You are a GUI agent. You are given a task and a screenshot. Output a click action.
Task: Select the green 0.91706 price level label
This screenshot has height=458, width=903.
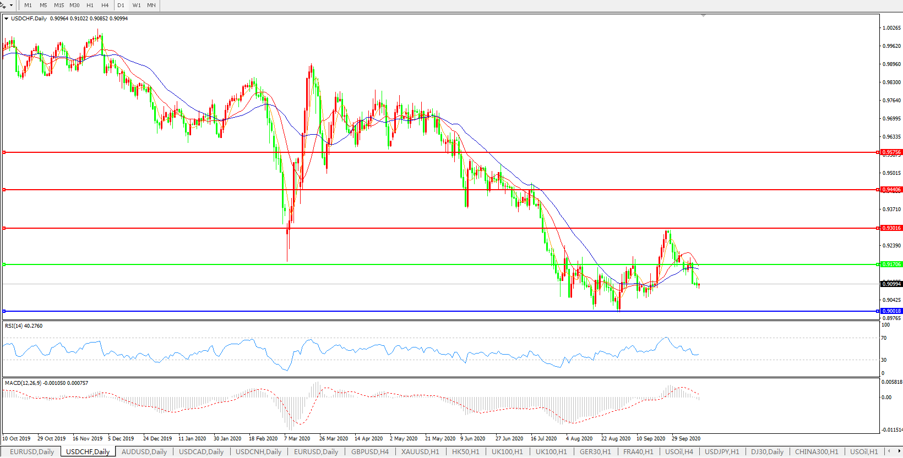(x=891, y=264)
